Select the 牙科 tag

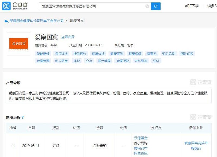(156, 61)
